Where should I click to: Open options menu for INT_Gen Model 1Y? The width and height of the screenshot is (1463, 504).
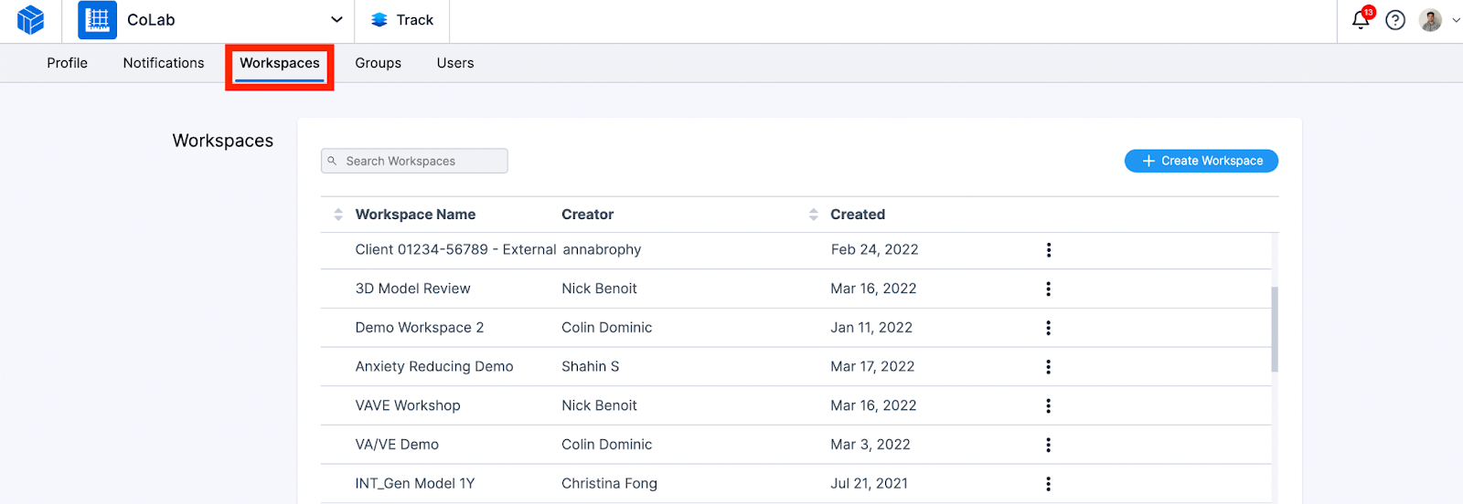(x=1048, y=484)
